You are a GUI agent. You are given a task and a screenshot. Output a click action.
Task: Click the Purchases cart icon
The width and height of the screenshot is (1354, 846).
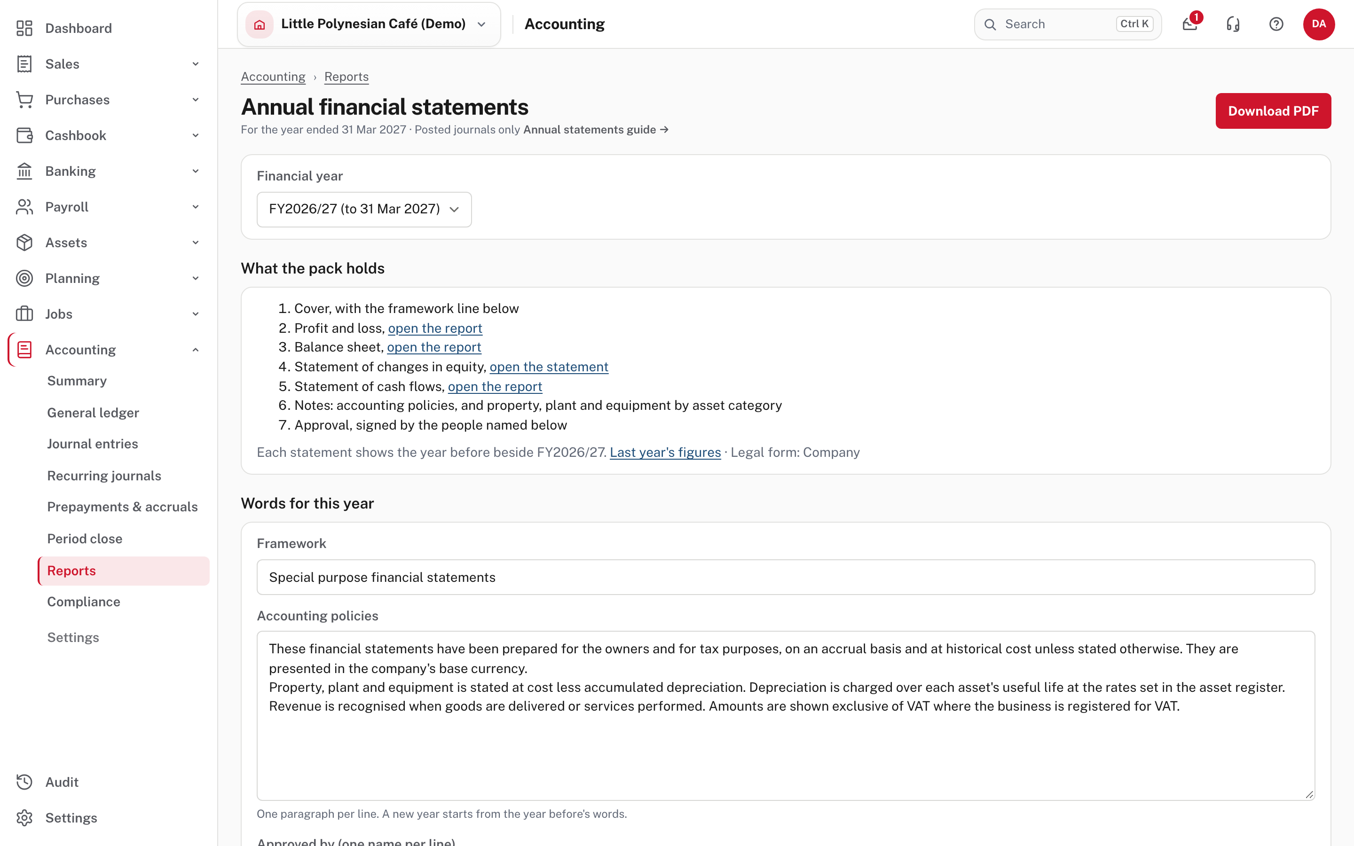(24, 100)
